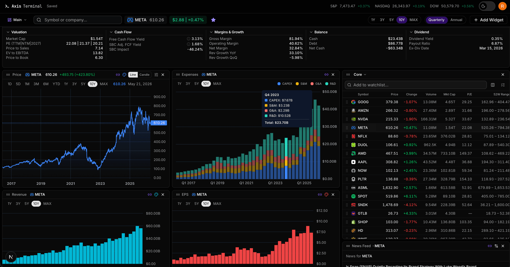The image size is (510, 267).
Task: Click the link icon in Expenses widget
Action: pos(326,75)
